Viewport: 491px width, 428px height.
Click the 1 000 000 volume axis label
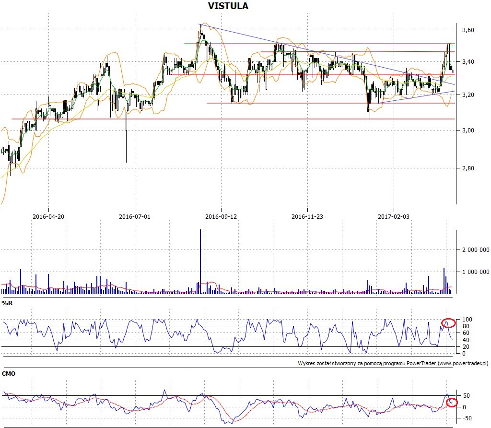click(476, 272)
